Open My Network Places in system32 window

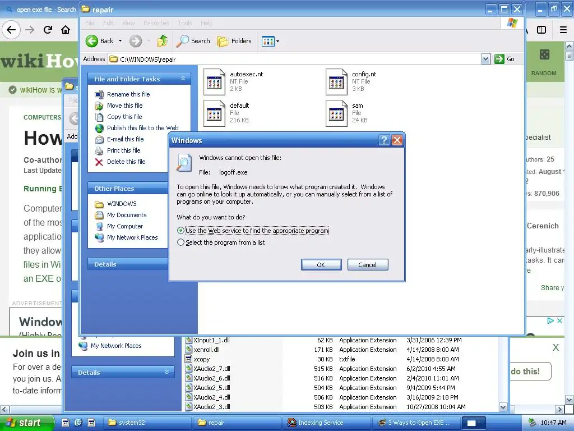pos(116,346)
